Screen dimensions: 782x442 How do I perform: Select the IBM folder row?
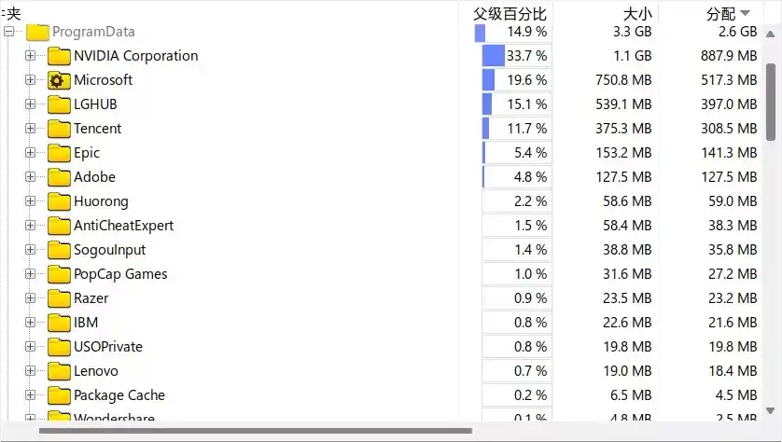[x=86, y=323]
